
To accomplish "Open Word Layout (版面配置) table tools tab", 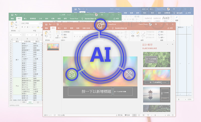I will (167, 13).
